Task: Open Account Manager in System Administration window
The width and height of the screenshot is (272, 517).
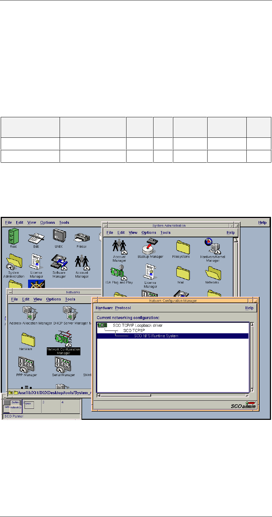Action: (x=120, y=247)
